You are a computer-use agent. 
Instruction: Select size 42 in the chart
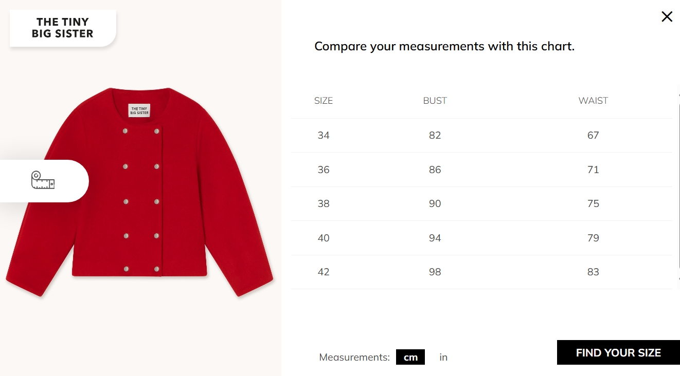pos(324,272)
